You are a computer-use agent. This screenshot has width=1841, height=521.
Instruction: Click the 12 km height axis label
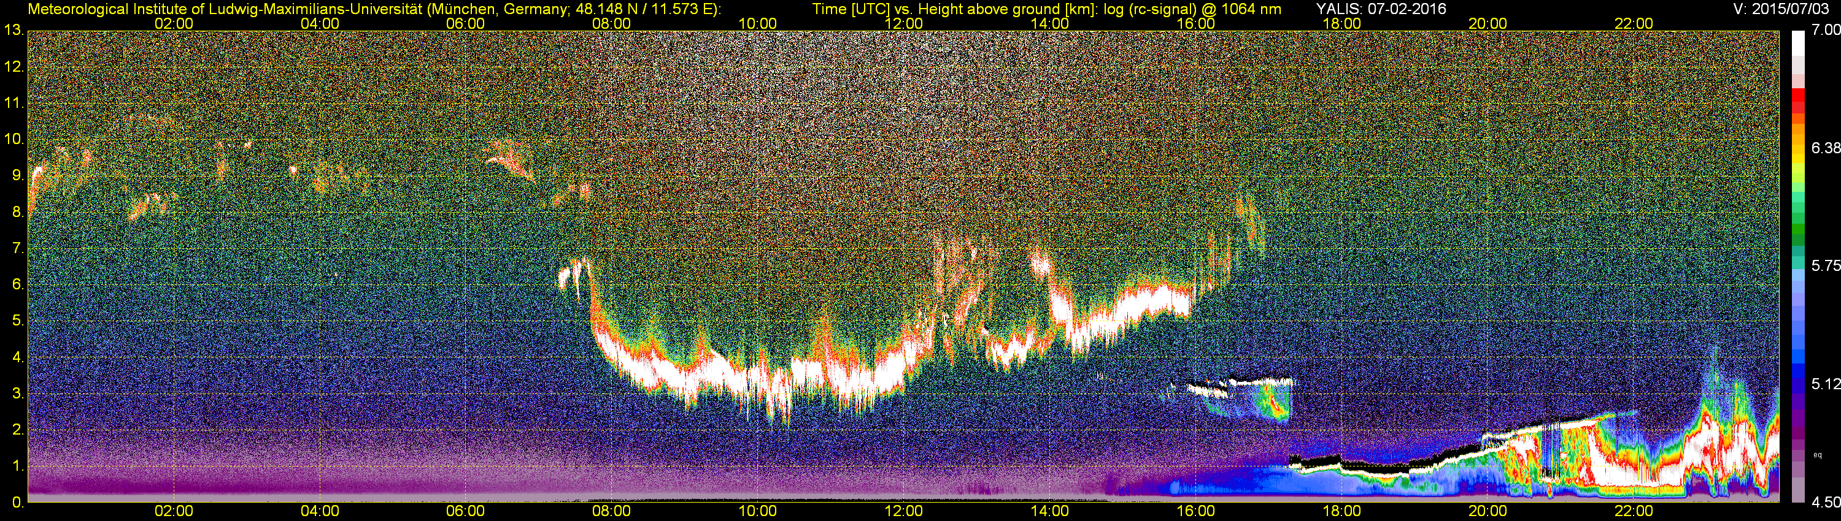click(13, 67)
